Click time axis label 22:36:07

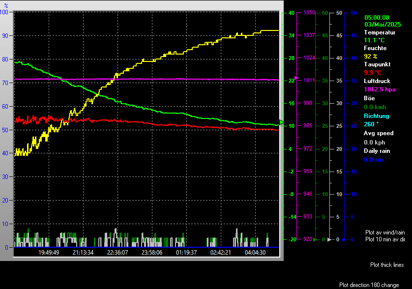click(x=118, y=253)
